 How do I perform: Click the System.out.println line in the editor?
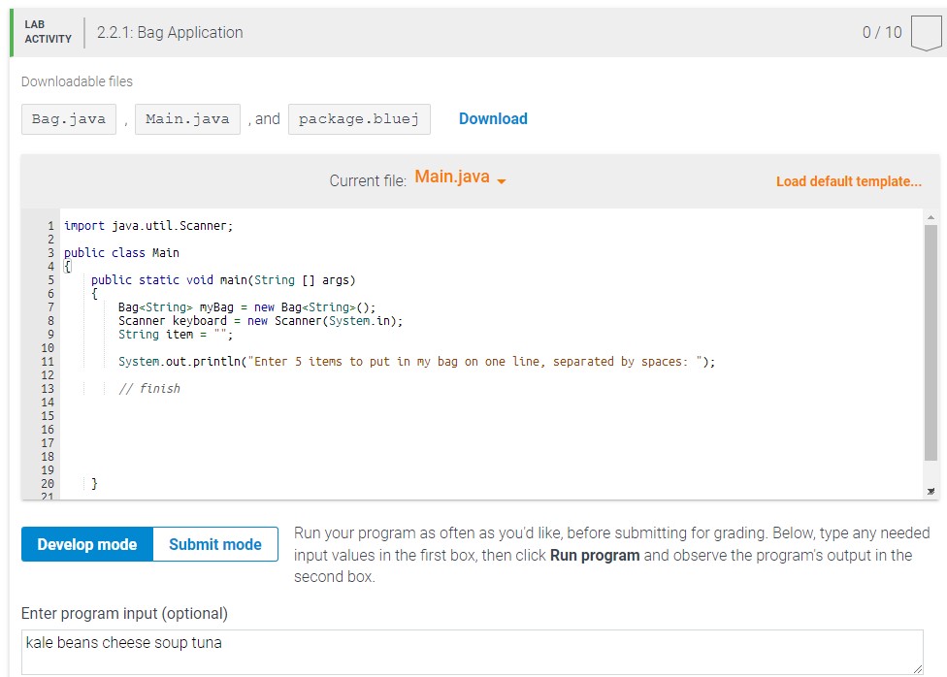[291, 361]
